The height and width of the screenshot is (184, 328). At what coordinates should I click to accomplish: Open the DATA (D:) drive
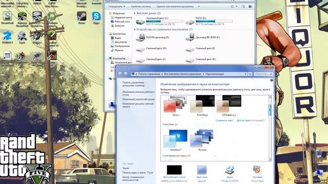pyautogui.click(x=209, y=21)
